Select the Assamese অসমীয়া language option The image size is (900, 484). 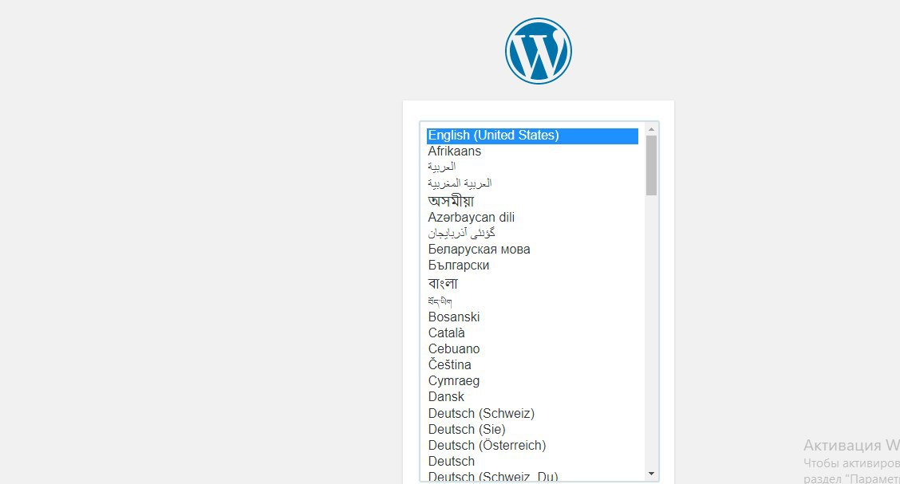coord(532,201)
